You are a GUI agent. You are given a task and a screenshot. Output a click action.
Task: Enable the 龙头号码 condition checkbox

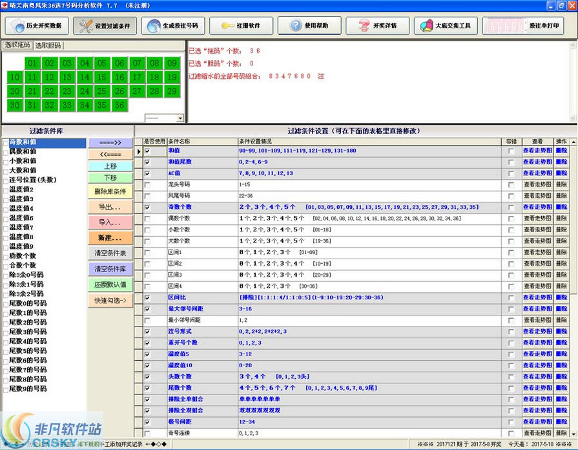tap(147, 184)
